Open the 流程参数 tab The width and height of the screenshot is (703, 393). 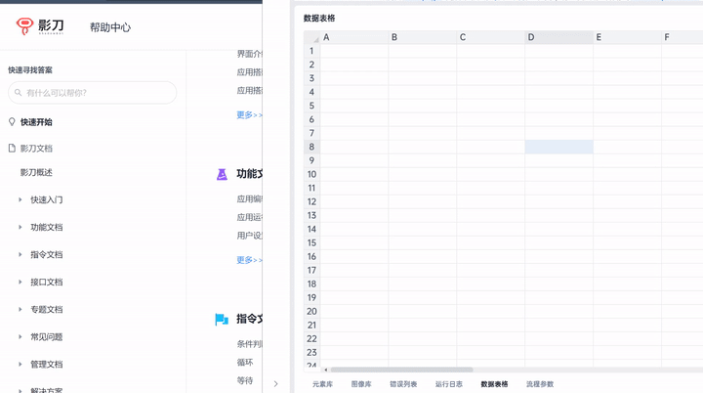(540, 384)
